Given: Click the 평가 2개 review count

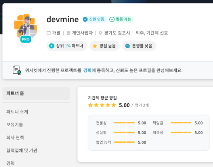Looking at the screenshot, I should tap(142, 105).
